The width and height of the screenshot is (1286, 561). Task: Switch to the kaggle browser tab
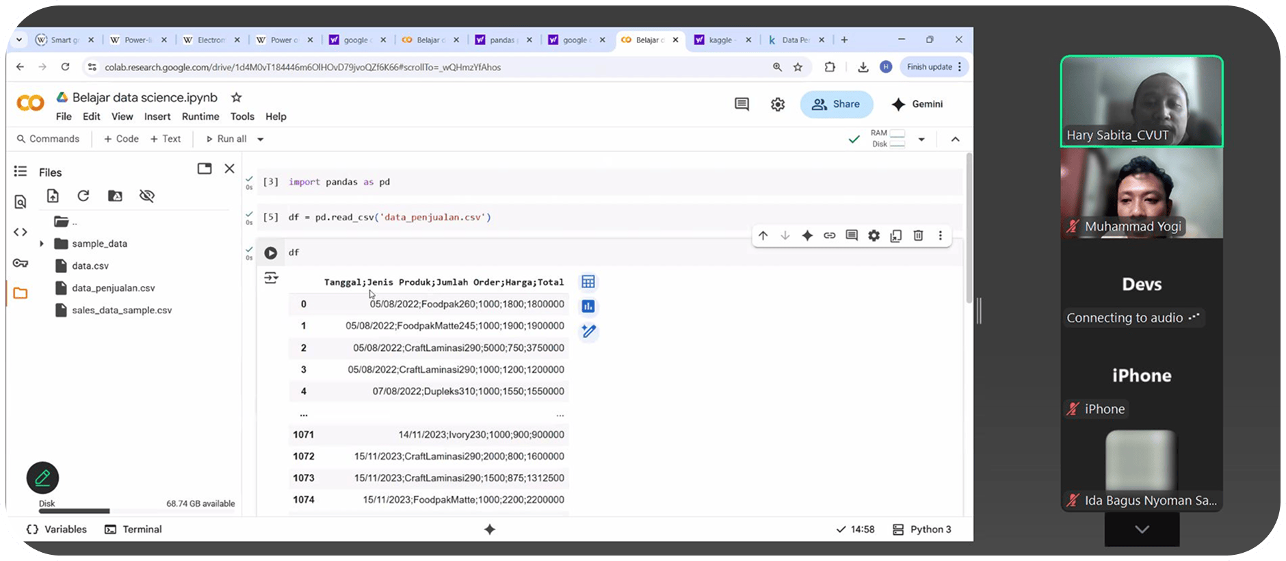719,40
